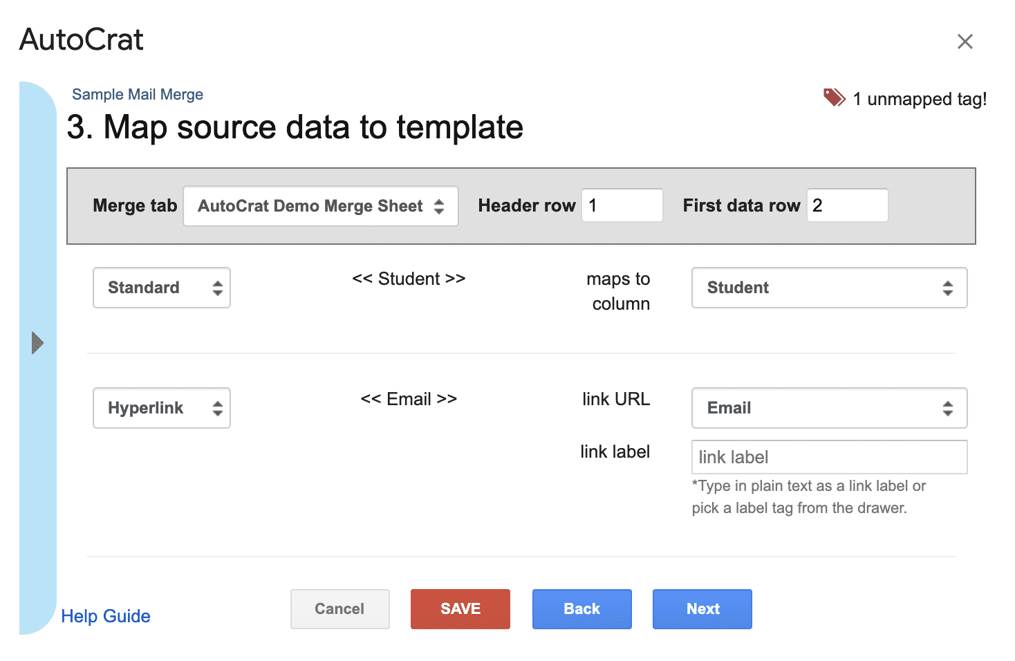The image size is (1015, 661).
Task: Click the Cancel button
Action: click(x=339, y=609)
